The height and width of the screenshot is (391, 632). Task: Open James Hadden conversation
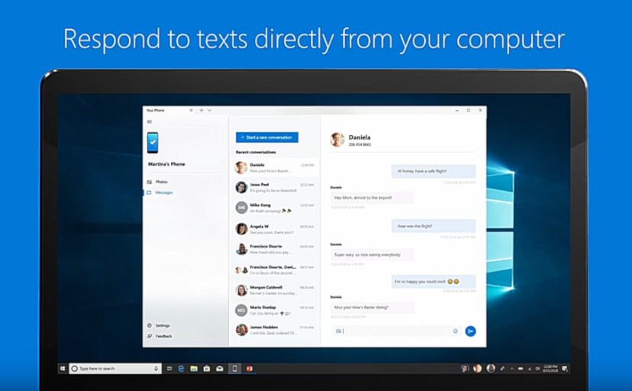(275, 330)
